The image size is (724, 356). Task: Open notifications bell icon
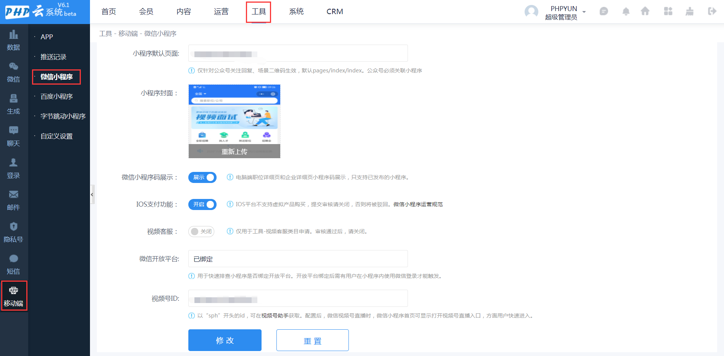coord(626,11)
